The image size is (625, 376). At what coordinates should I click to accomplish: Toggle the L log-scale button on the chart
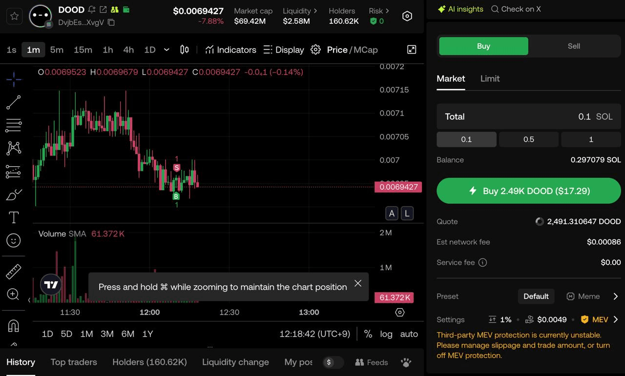[407, 213]
